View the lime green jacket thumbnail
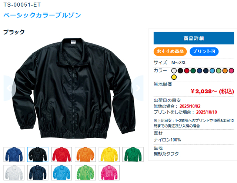Image resolution: width=237 pixels, height=183 pixels. (85, 173)
